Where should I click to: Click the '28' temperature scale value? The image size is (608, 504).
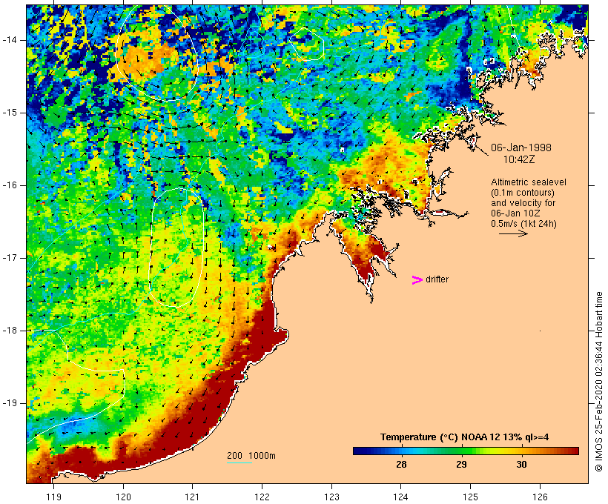click(401, 464)
